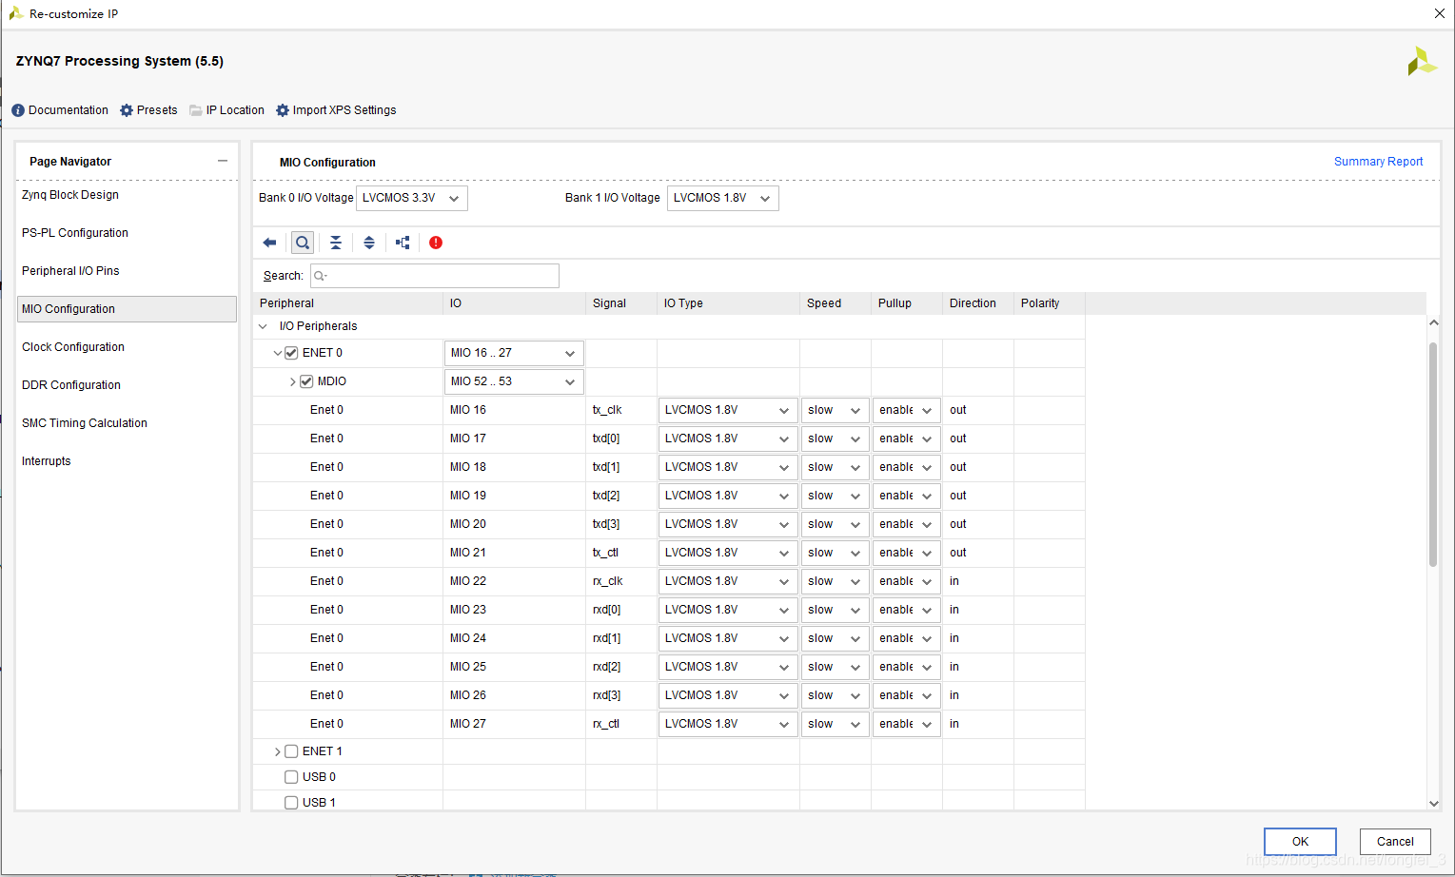Click the collapse all toolbar icon
Viewport: 1455px width, 877px height.
coord(336,243)
